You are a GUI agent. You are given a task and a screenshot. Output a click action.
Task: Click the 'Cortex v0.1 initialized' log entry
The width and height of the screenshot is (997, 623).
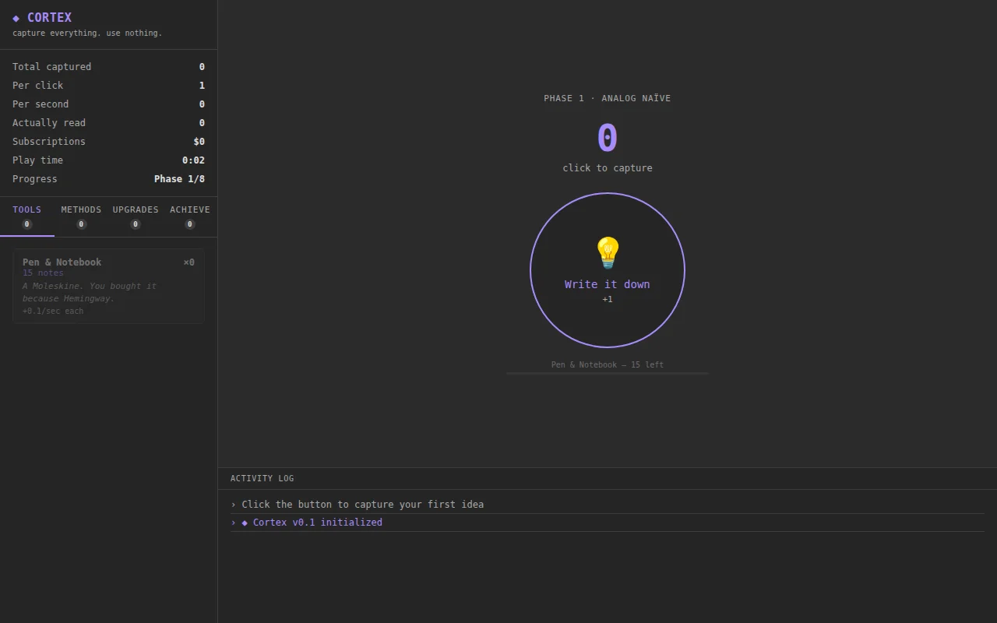tap(608, 523)
